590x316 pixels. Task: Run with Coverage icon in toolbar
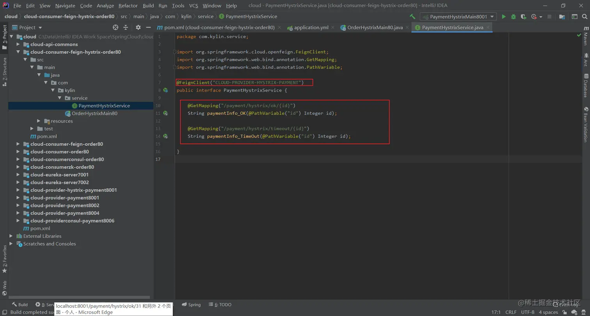click(x=524, y=17)
